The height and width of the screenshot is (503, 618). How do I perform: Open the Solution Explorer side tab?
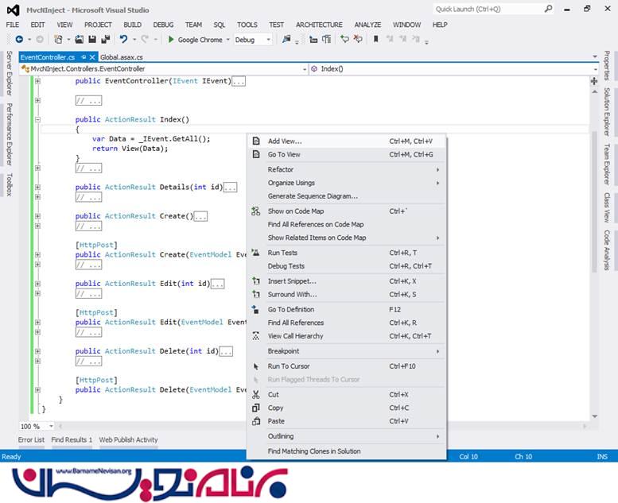coord(607,112)
